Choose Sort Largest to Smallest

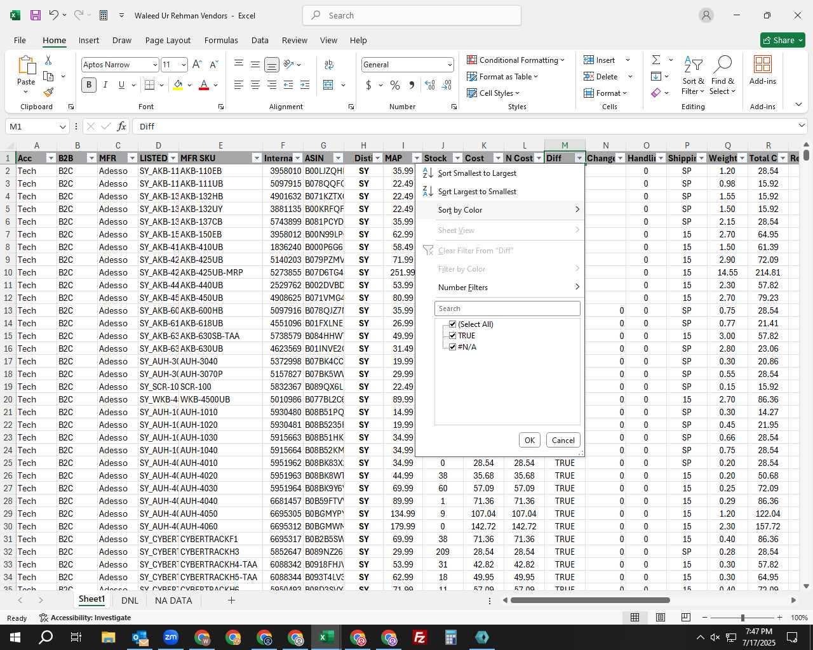pyautogui.click(x=499, y=192)
